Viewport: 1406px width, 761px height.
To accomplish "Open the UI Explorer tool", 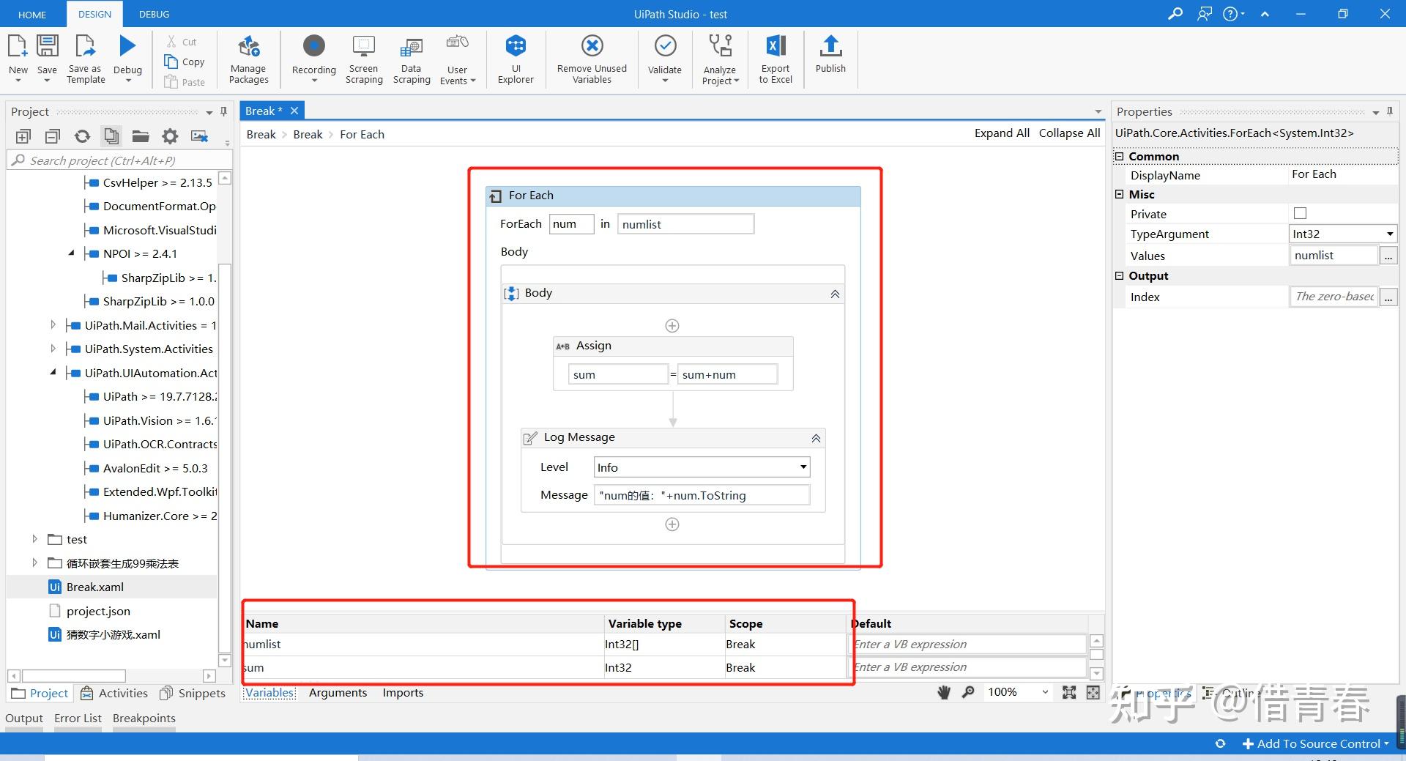I will tap(516, 59).
